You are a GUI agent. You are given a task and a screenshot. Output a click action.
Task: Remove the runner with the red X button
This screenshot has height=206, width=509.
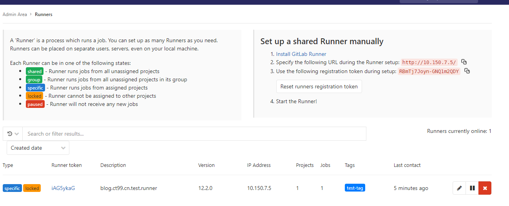point(485,188)
